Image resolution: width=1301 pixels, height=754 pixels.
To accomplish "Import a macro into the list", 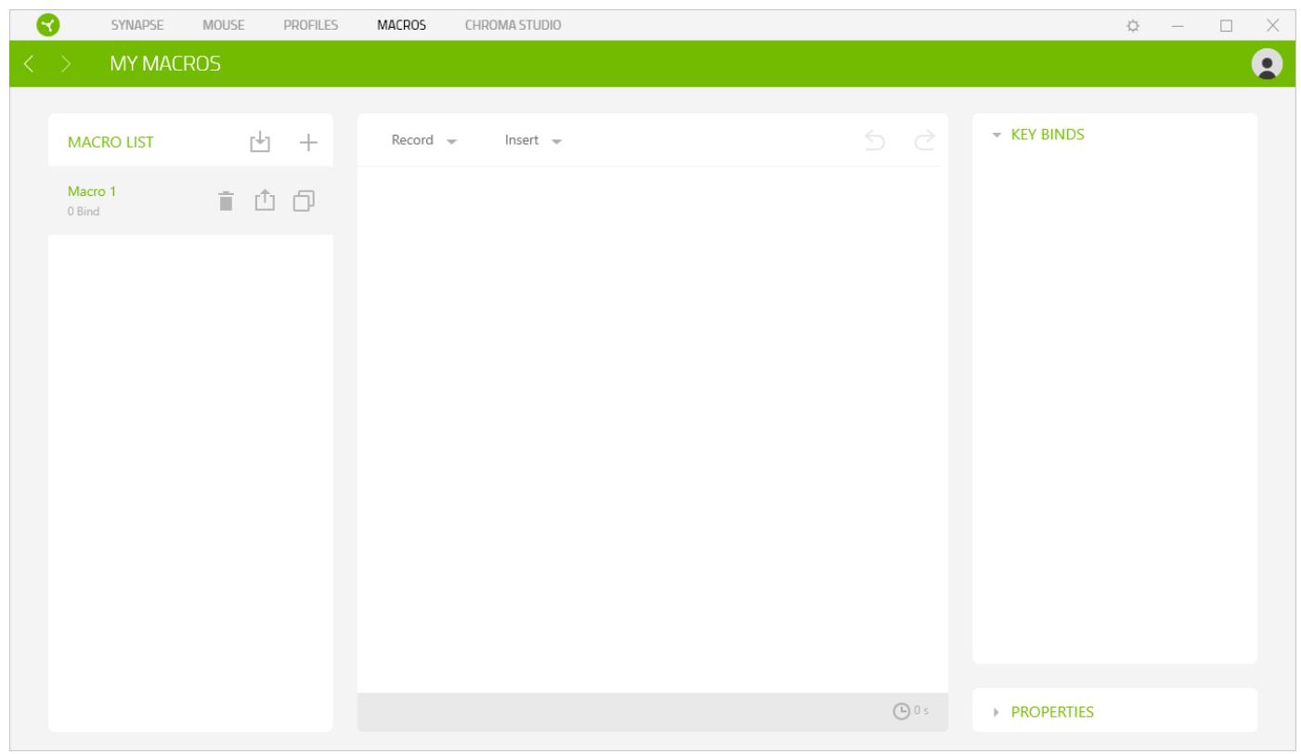I will click(261, 141).
